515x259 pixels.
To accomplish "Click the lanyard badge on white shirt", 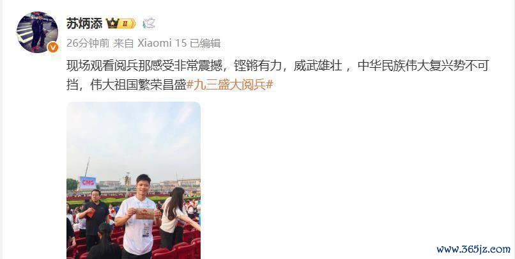I will point(146,232).
